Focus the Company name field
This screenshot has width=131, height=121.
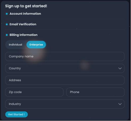click(x=65, y=56)
